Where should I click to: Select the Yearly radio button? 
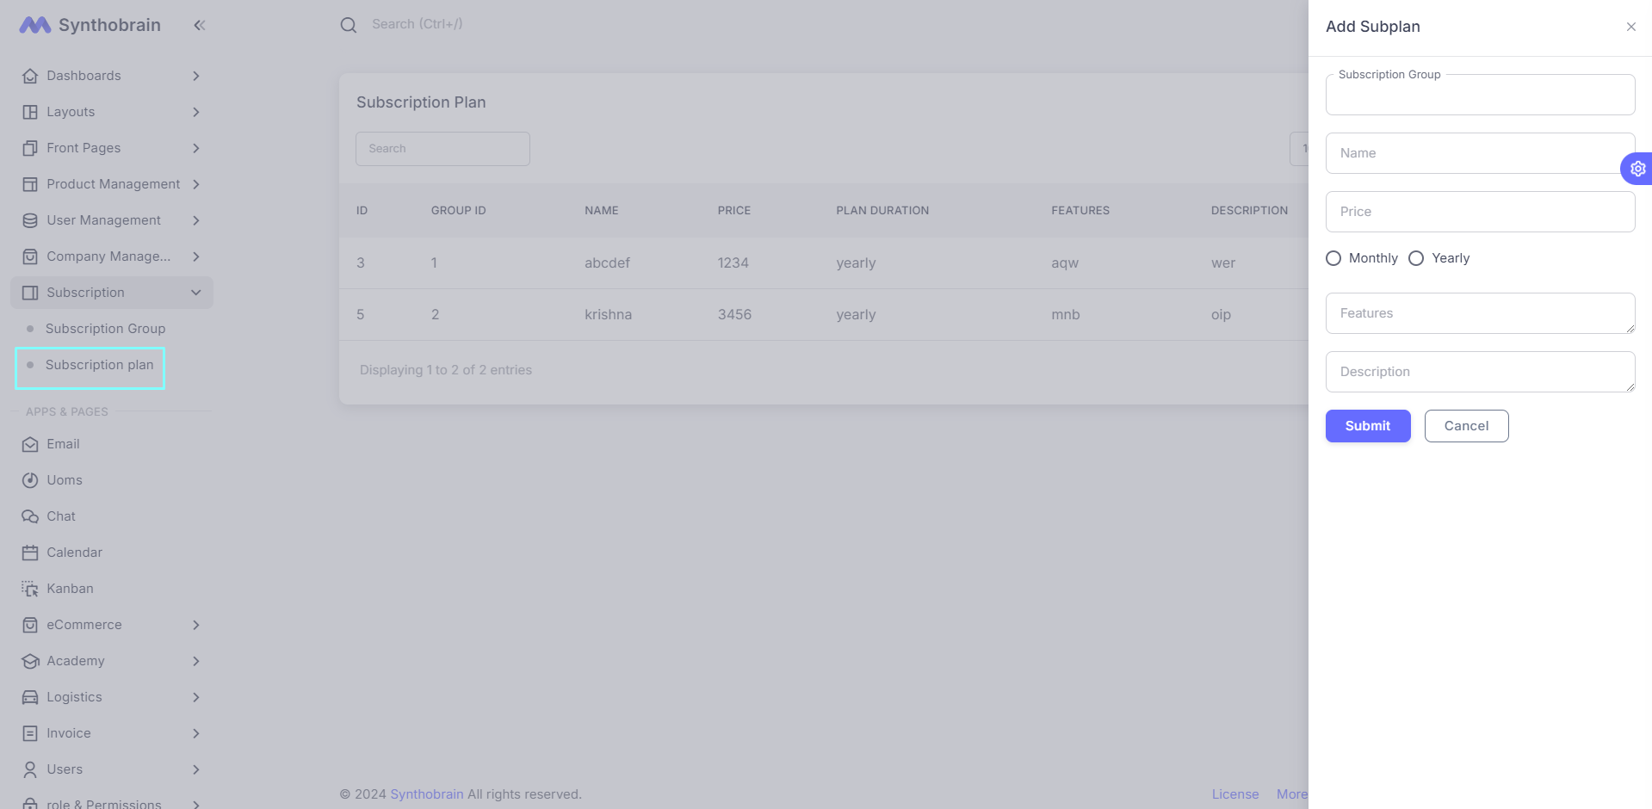[x=1416, y=258]
